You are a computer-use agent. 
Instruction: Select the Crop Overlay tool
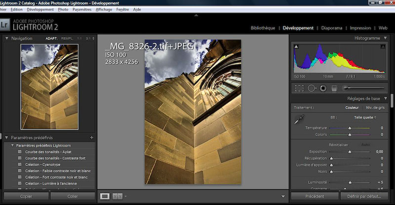click(x=299, y=88)
